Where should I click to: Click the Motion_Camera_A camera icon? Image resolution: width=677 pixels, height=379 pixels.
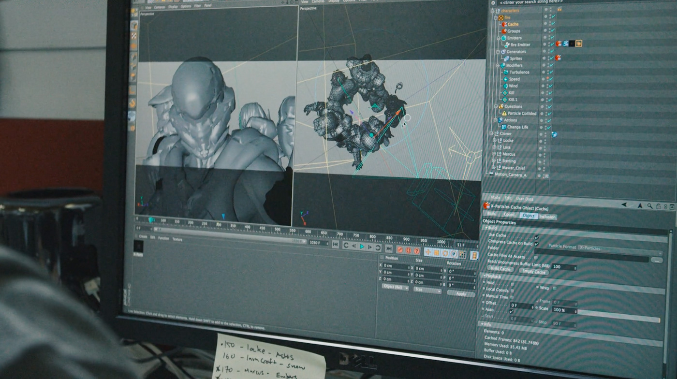tap(491, 175)
